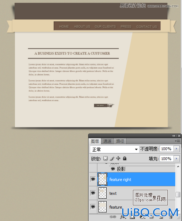
Task: Click the lock transparent pixels icon
Action: [x=105, y=158]
